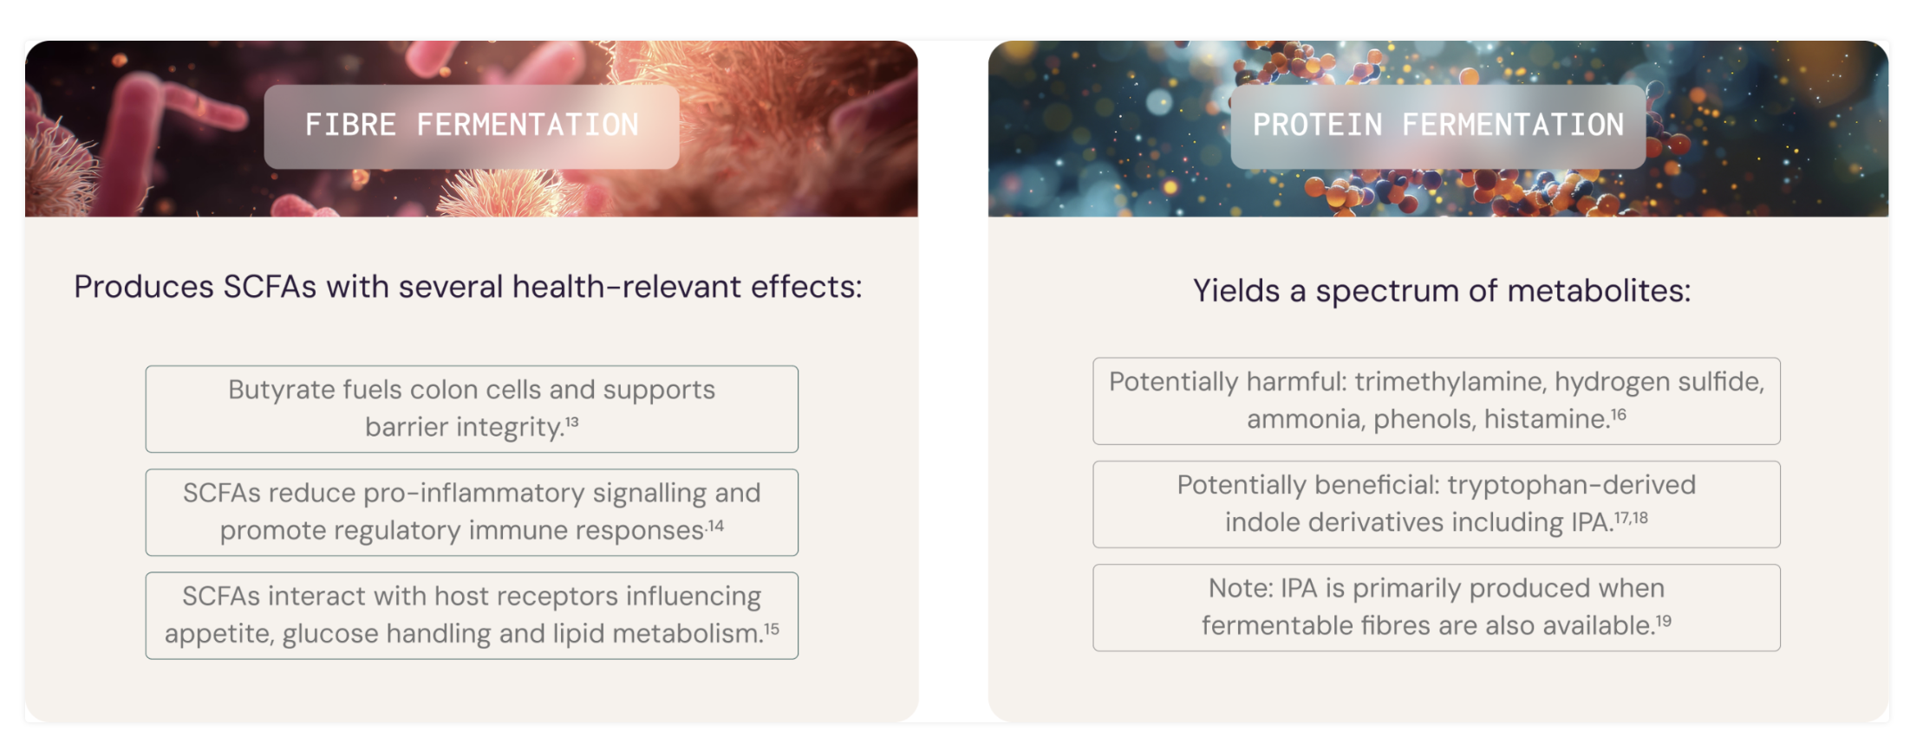Click the blue molecule header image
This screenshot has height=750, width=1923.
pyautogui.click(x=1438, y=128)
